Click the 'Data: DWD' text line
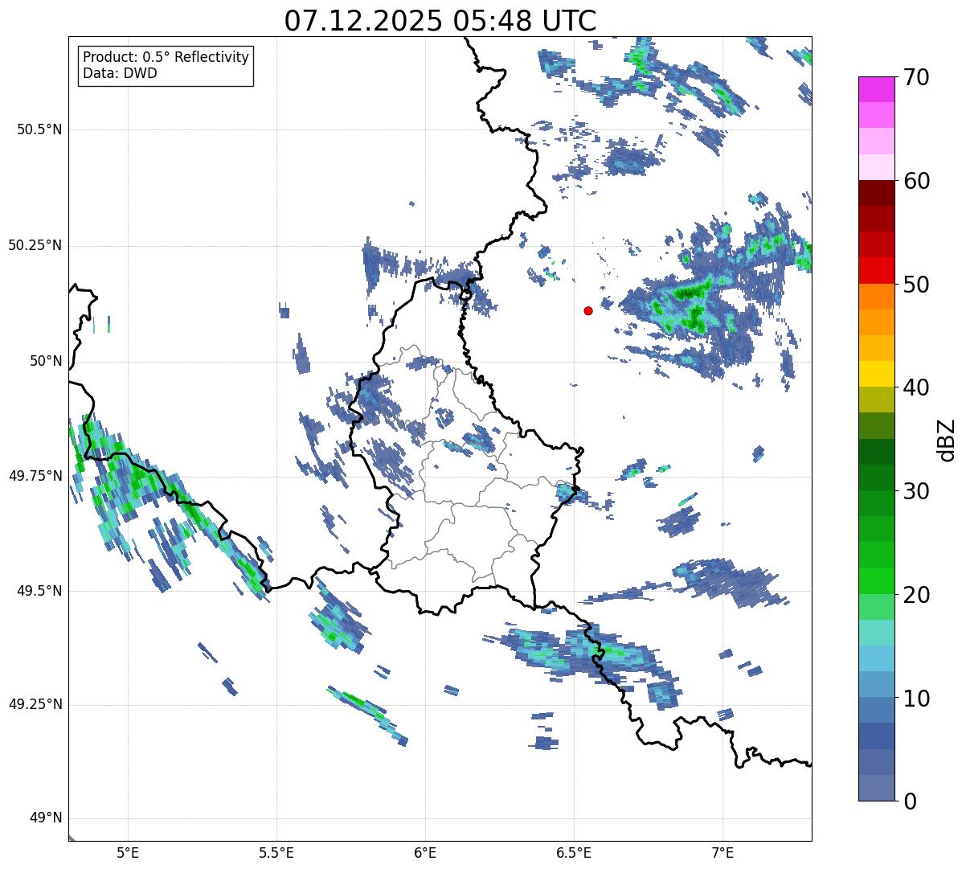The width and height of the screenshot is (966, 869). (x=120, y=73)
